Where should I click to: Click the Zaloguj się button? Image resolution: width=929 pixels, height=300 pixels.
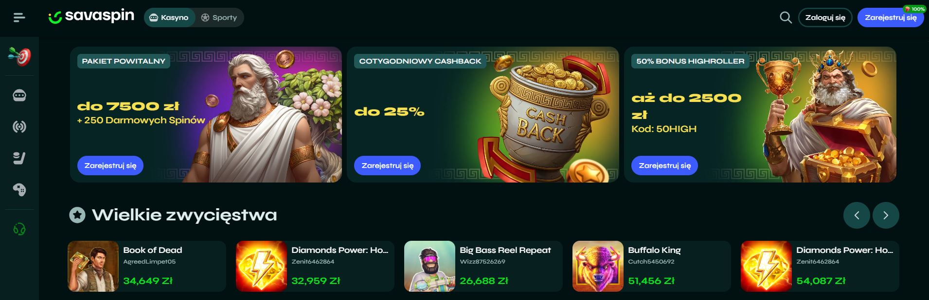[x=825, y=17]
